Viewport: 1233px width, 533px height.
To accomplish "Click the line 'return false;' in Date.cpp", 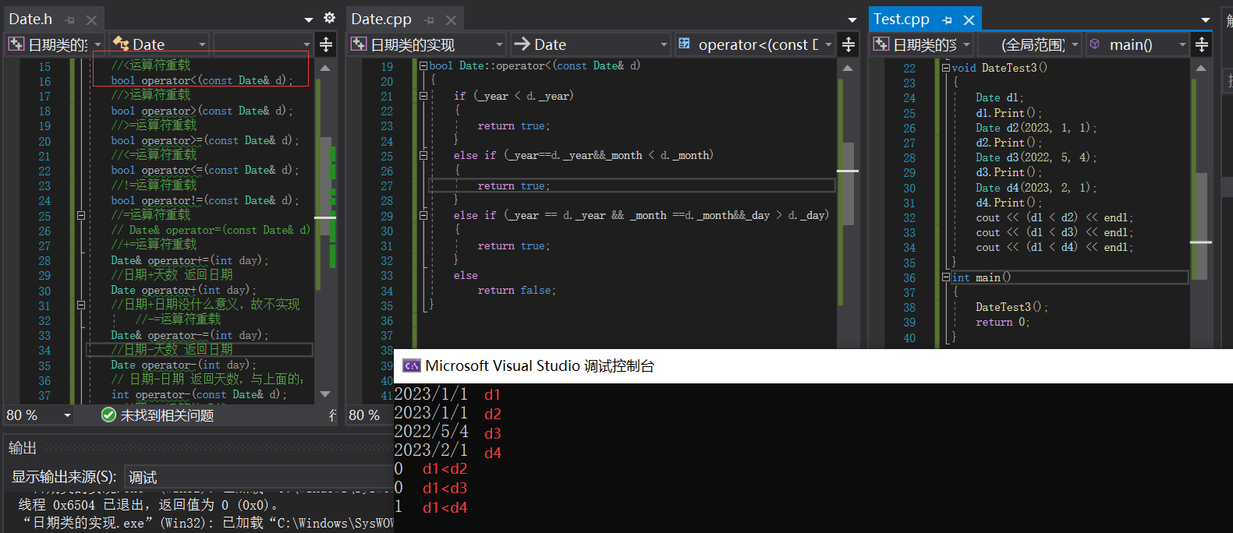I will [516, 290].
